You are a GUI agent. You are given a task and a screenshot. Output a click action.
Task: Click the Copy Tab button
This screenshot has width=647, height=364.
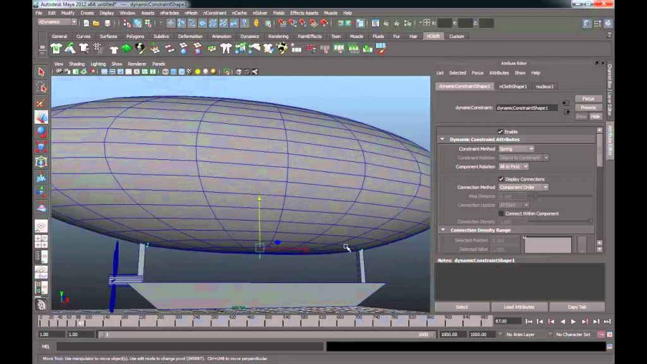(x=577, y=307)
